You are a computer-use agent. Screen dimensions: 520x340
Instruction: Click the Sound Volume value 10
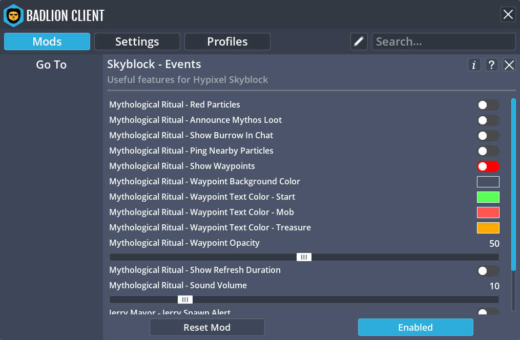click(494, 286)
